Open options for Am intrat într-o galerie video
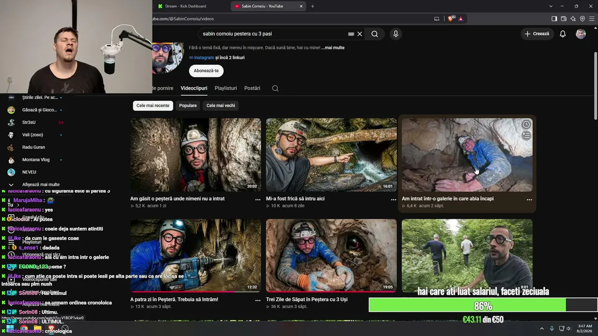This screenshot has width=598, height=336. (529, 199)
